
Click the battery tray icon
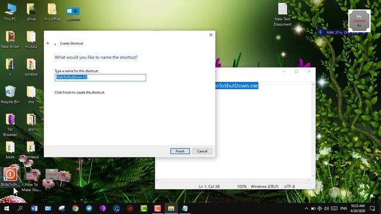click(313, 209)
